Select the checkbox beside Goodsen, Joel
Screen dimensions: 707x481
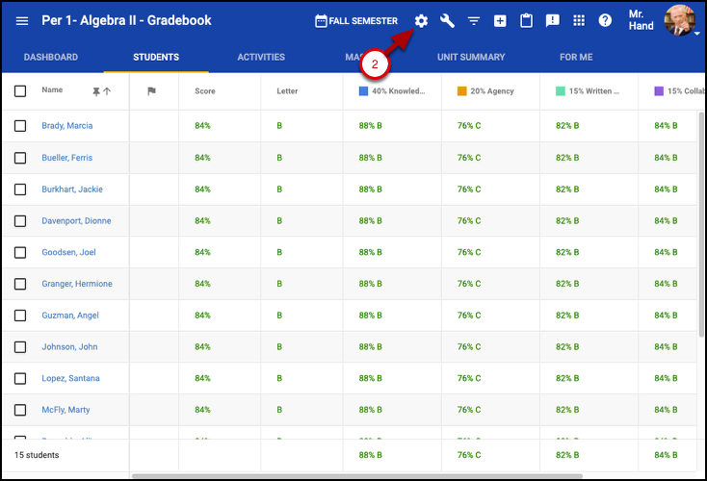[x=20, y=252]
